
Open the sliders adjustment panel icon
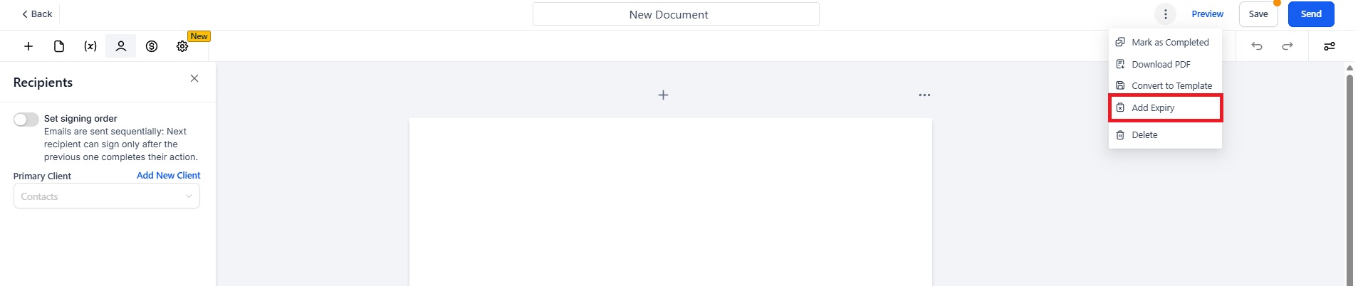pyautogui.click(x=1330, y=46)
